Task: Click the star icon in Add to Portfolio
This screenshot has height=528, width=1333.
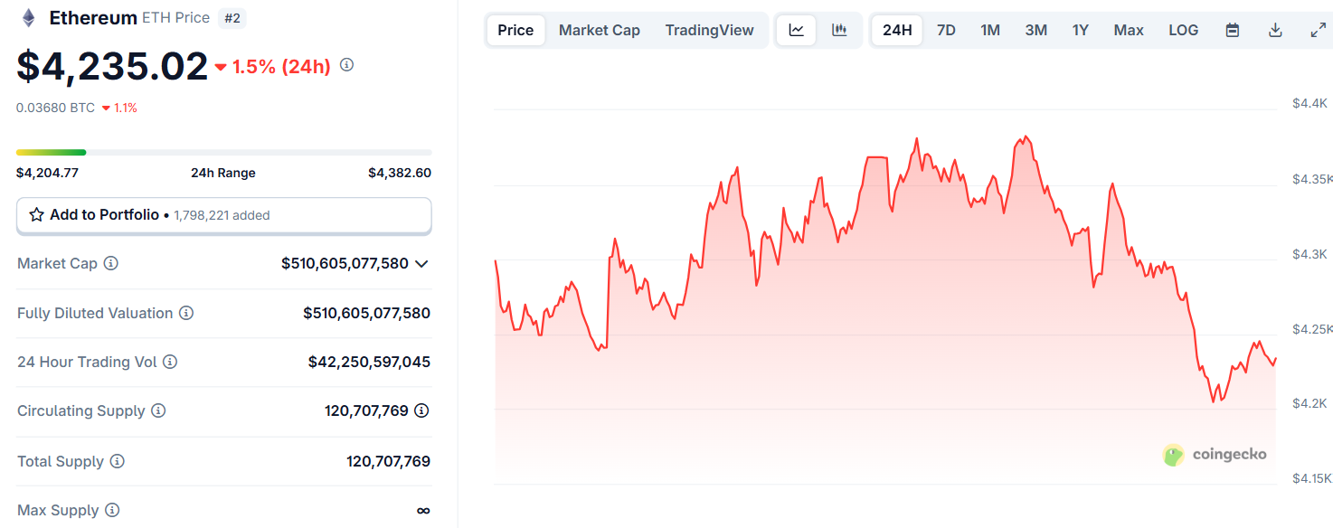Action: (37, 215)
